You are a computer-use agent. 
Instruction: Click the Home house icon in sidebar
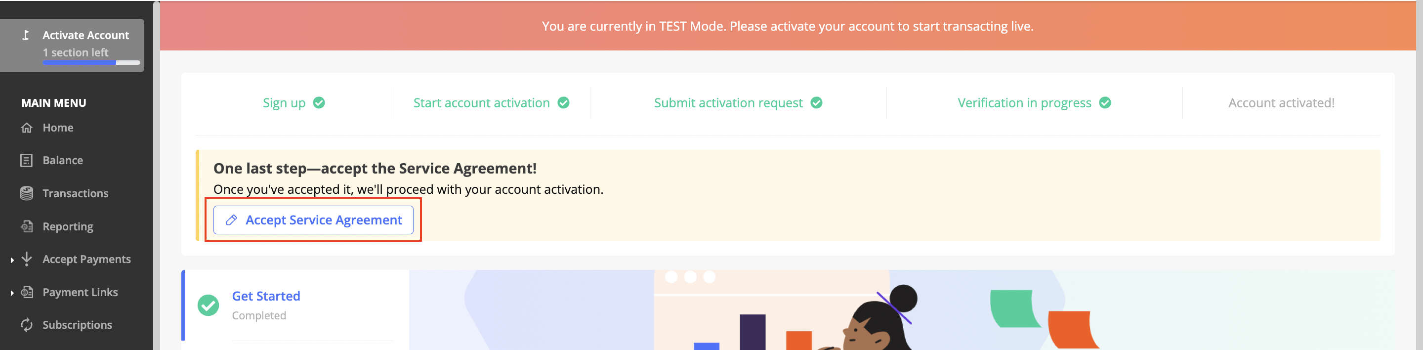point(27,128)
